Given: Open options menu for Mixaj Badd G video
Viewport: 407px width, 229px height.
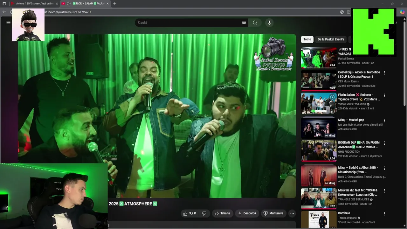Looking at the screenshot, I should pos(384,168).
